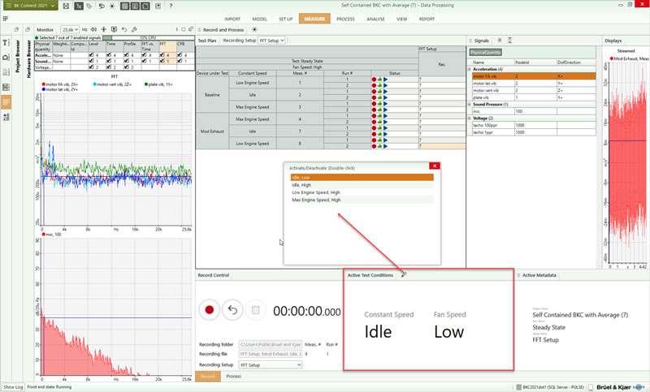Select the 'tacho 100ppr' signal row
This screenshot has width=650, height=392.
click(532, 125)
